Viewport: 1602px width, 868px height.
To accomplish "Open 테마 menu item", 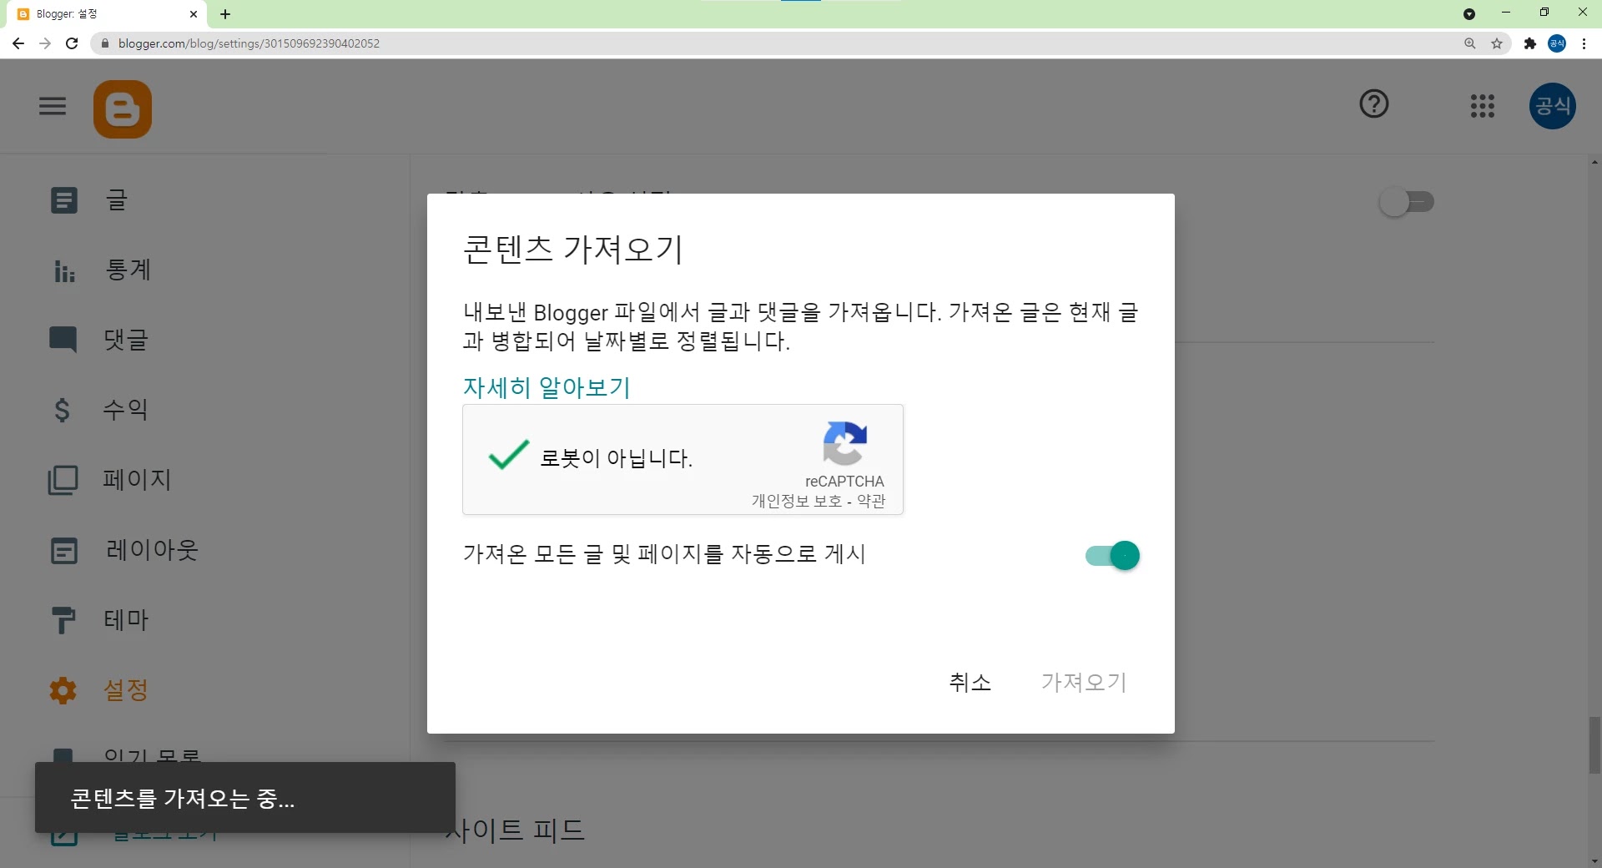I will [x=126, y=620].
